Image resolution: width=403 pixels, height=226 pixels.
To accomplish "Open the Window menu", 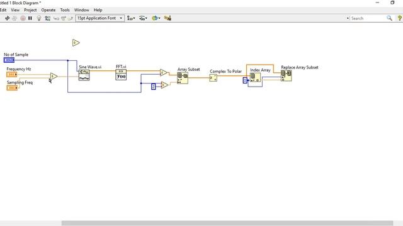I will click(x=81, y=10).
